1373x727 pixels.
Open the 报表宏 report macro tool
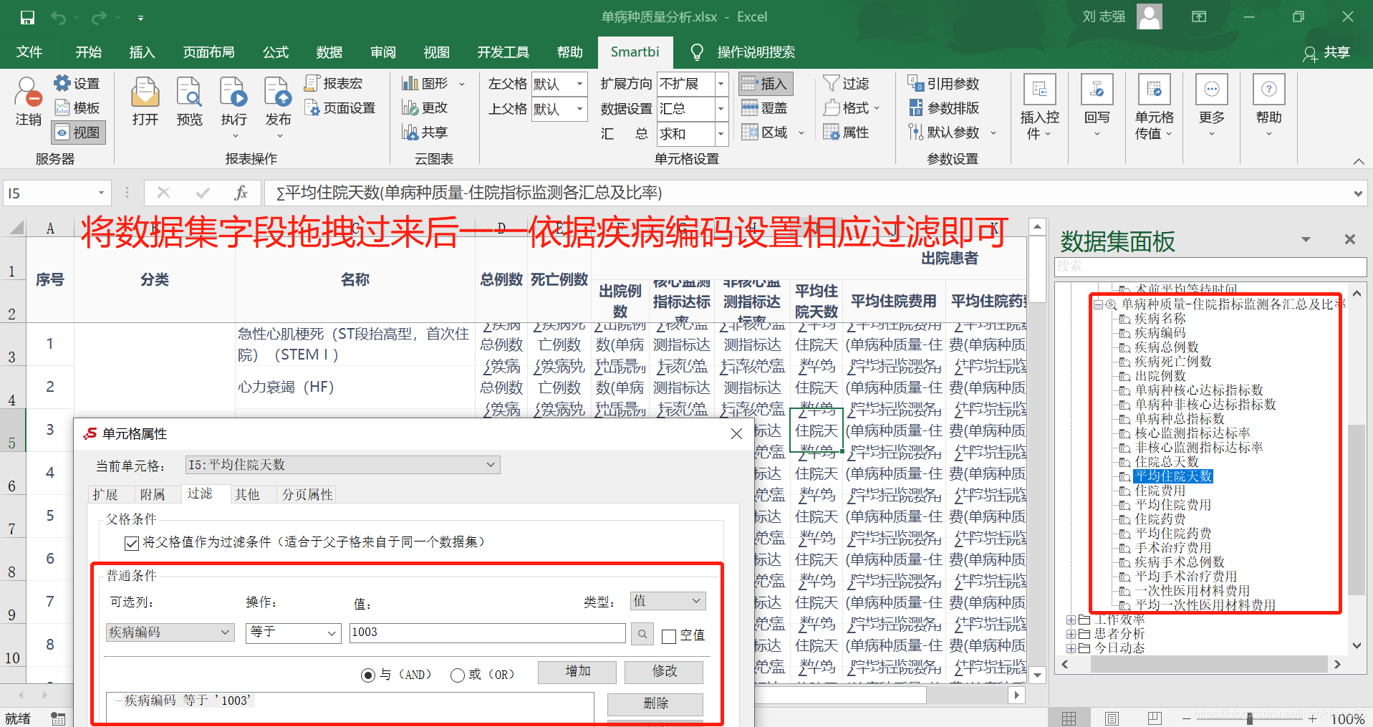tap(334, 84)
